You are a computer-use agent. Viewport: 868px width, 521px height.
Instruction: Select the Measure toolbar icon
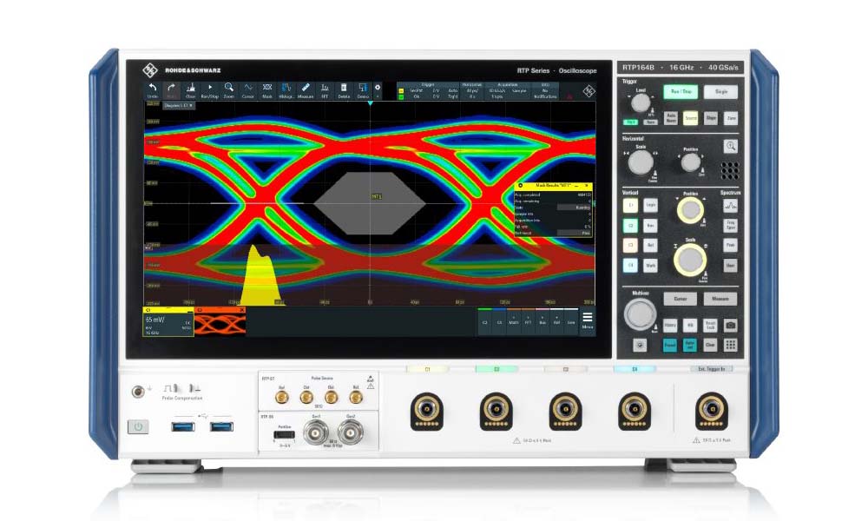305,90
